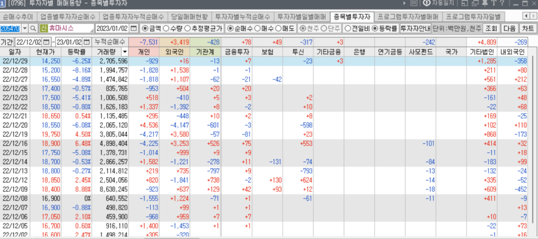
Task: Open the 거래량 column dropdown arrow
Action: (125, 52)
